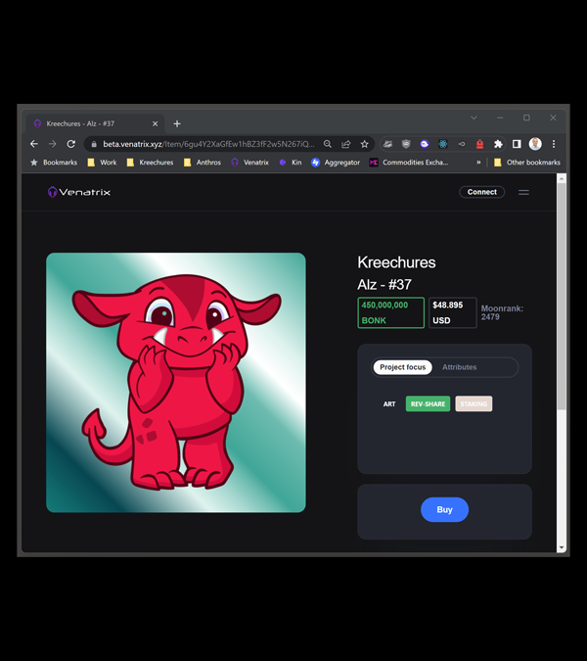The image size is (587, 661).
Task: Select the Kreechures - Alz - #37 browser tab
Action: coord(95,124)
